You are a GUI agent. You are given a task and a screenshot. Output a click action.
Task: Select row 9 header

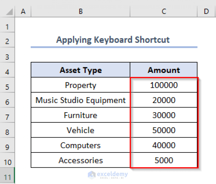point(7,145)
